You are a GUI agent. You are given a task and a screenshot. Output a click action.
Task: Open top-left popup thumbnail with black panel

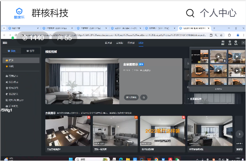coord(200,57)
